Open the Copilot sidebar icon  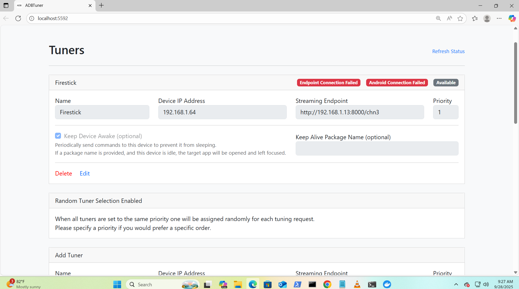pos(512,18)
